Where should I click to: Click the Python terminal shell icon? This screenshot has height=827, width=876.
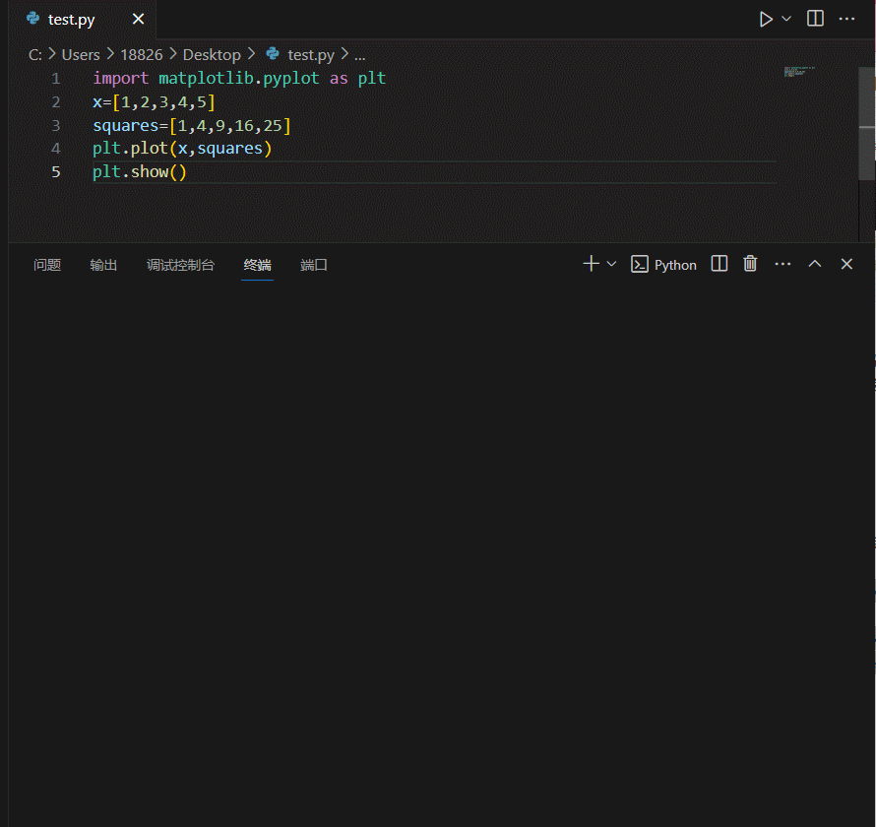coord(639,264)
